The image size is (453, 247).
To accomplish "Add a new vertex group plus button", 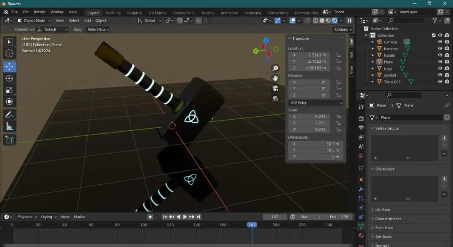I will coord(444,138).
